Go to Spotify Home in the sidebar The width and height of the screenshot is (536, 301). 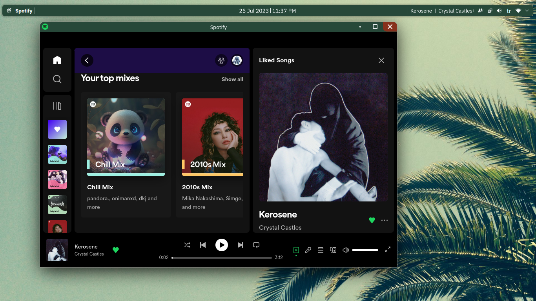57,60
